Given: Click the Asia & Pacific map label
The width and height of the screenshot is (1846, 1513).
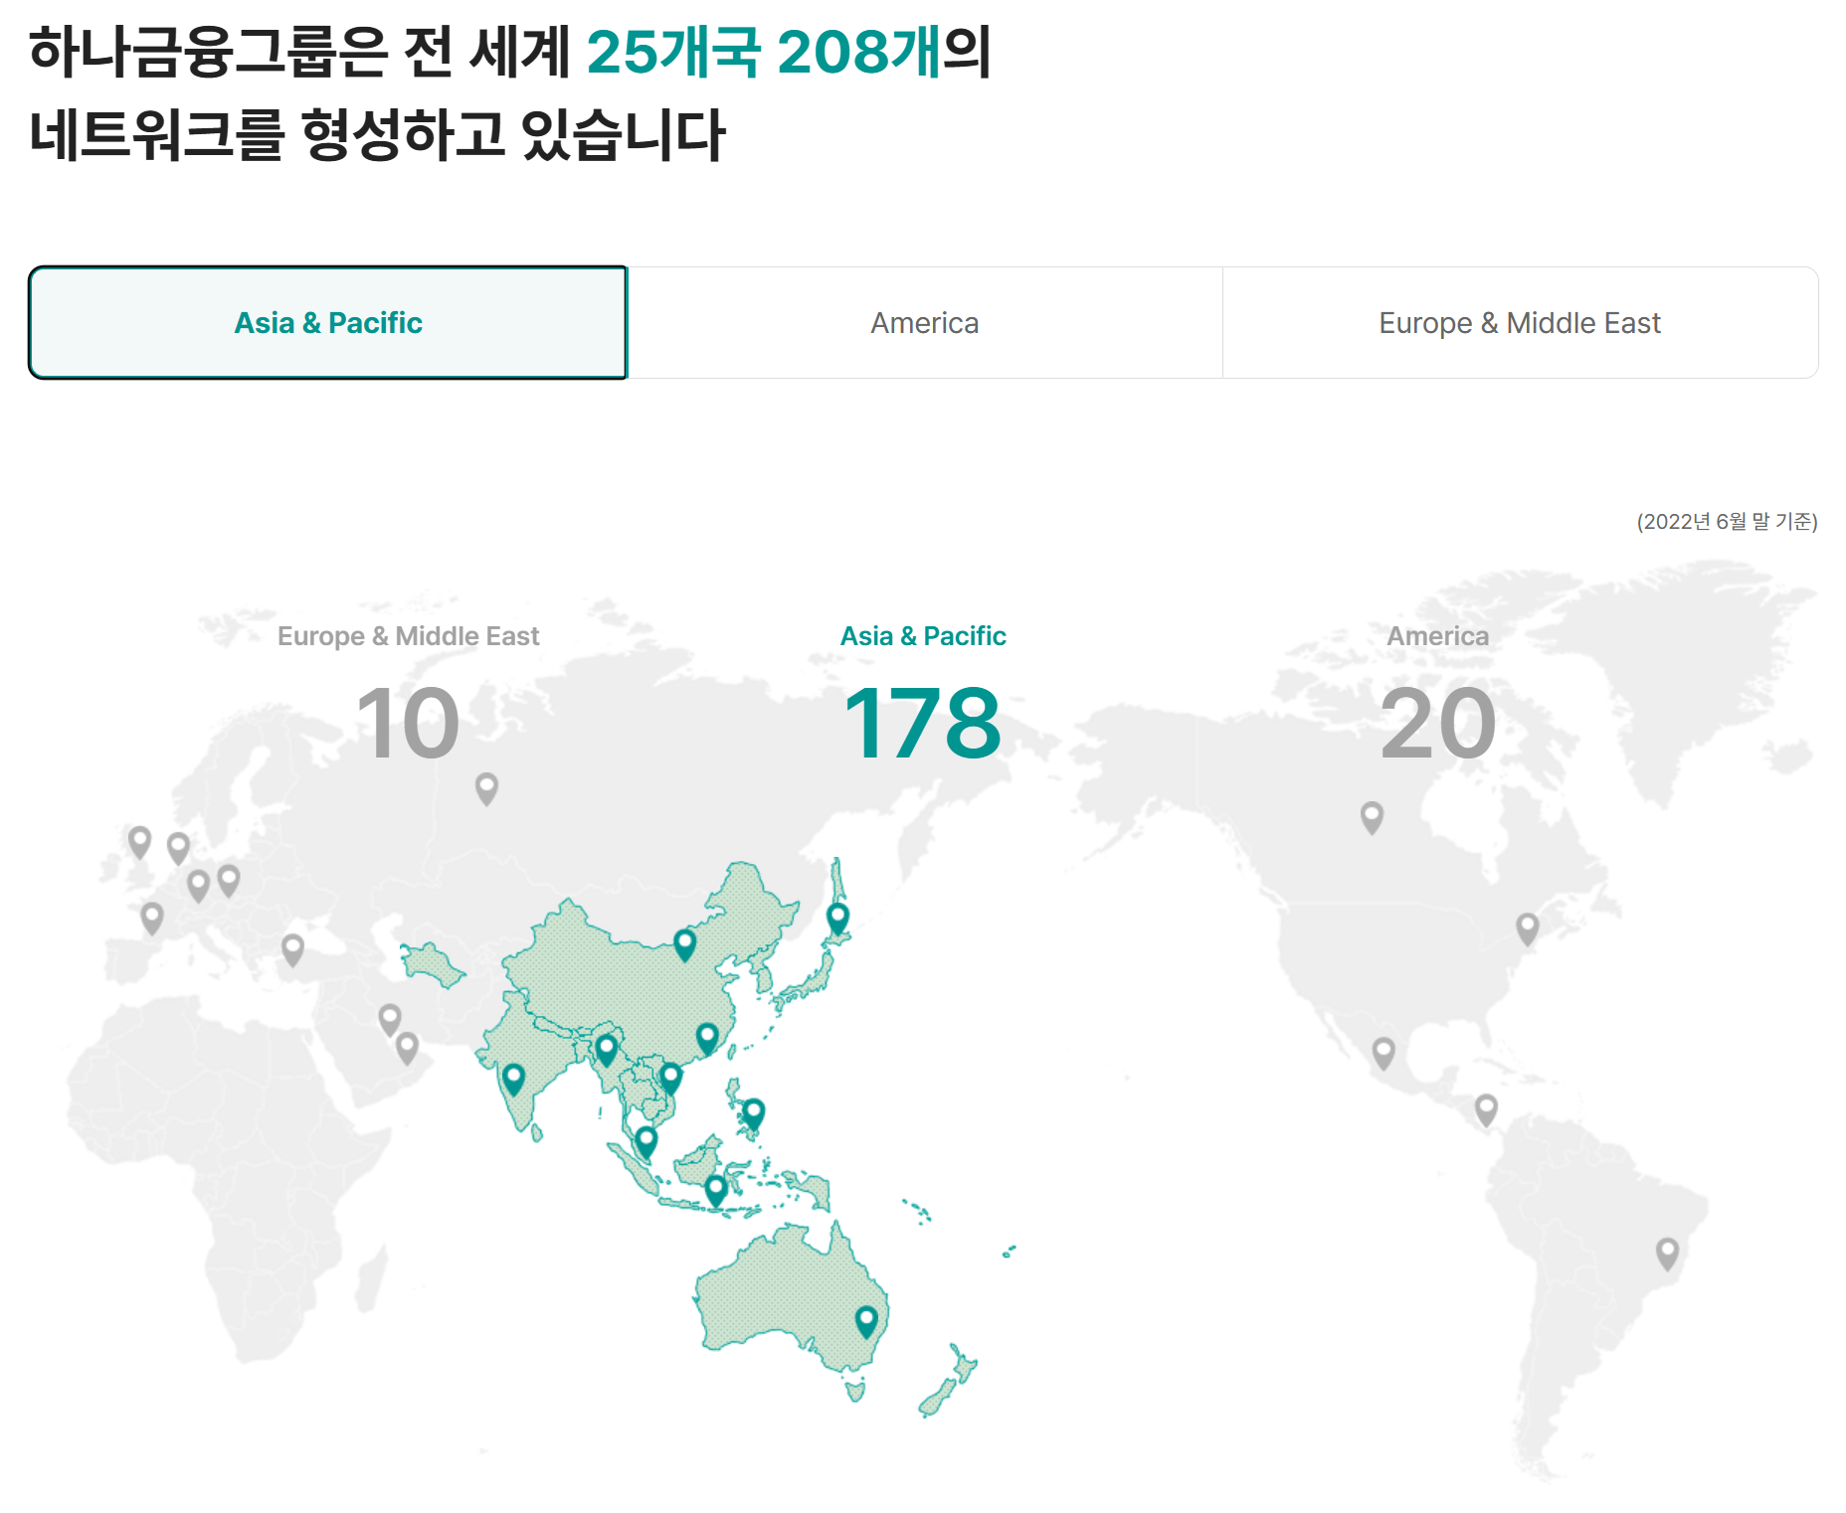Looking at the screenshot, I should pos(923,636).
